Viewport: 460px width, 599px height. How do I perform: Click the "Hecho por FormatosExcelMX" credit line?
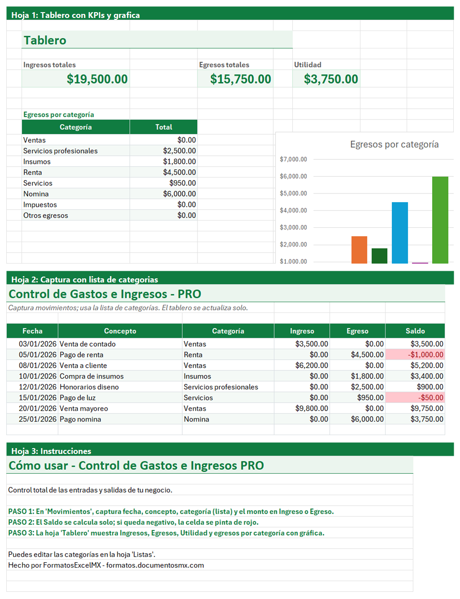pos(106,566)
